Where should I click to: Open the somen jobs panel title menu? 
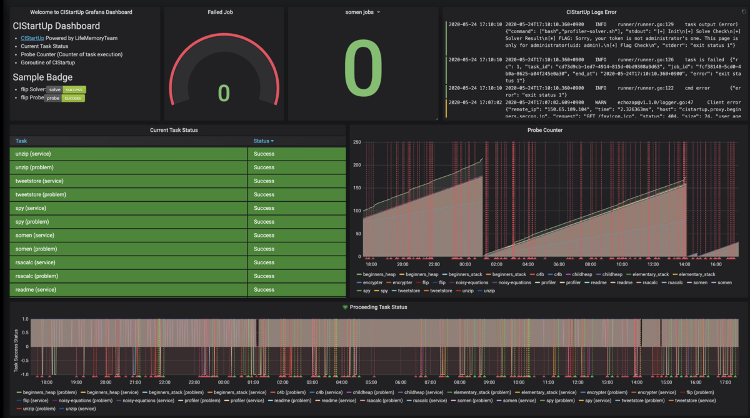[x=360, y=12]
